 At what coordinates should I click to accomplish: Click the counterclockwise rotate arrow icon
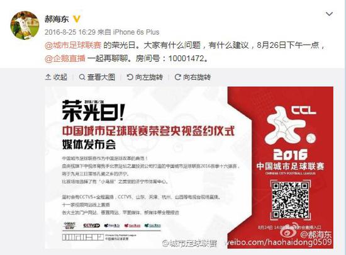(130, 77)
